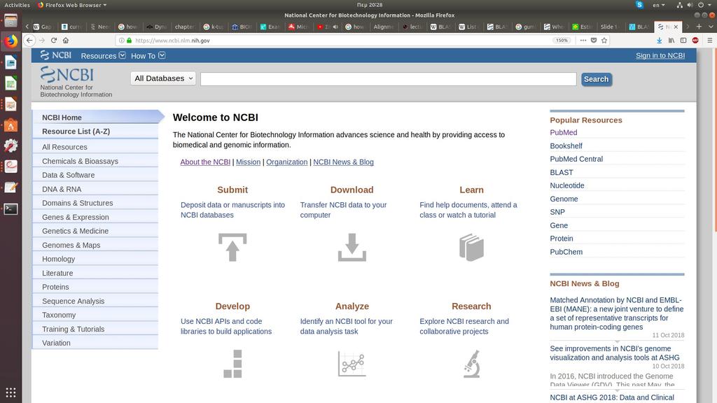
Task: Expand the Resources menu
Action: pos(103,56)
